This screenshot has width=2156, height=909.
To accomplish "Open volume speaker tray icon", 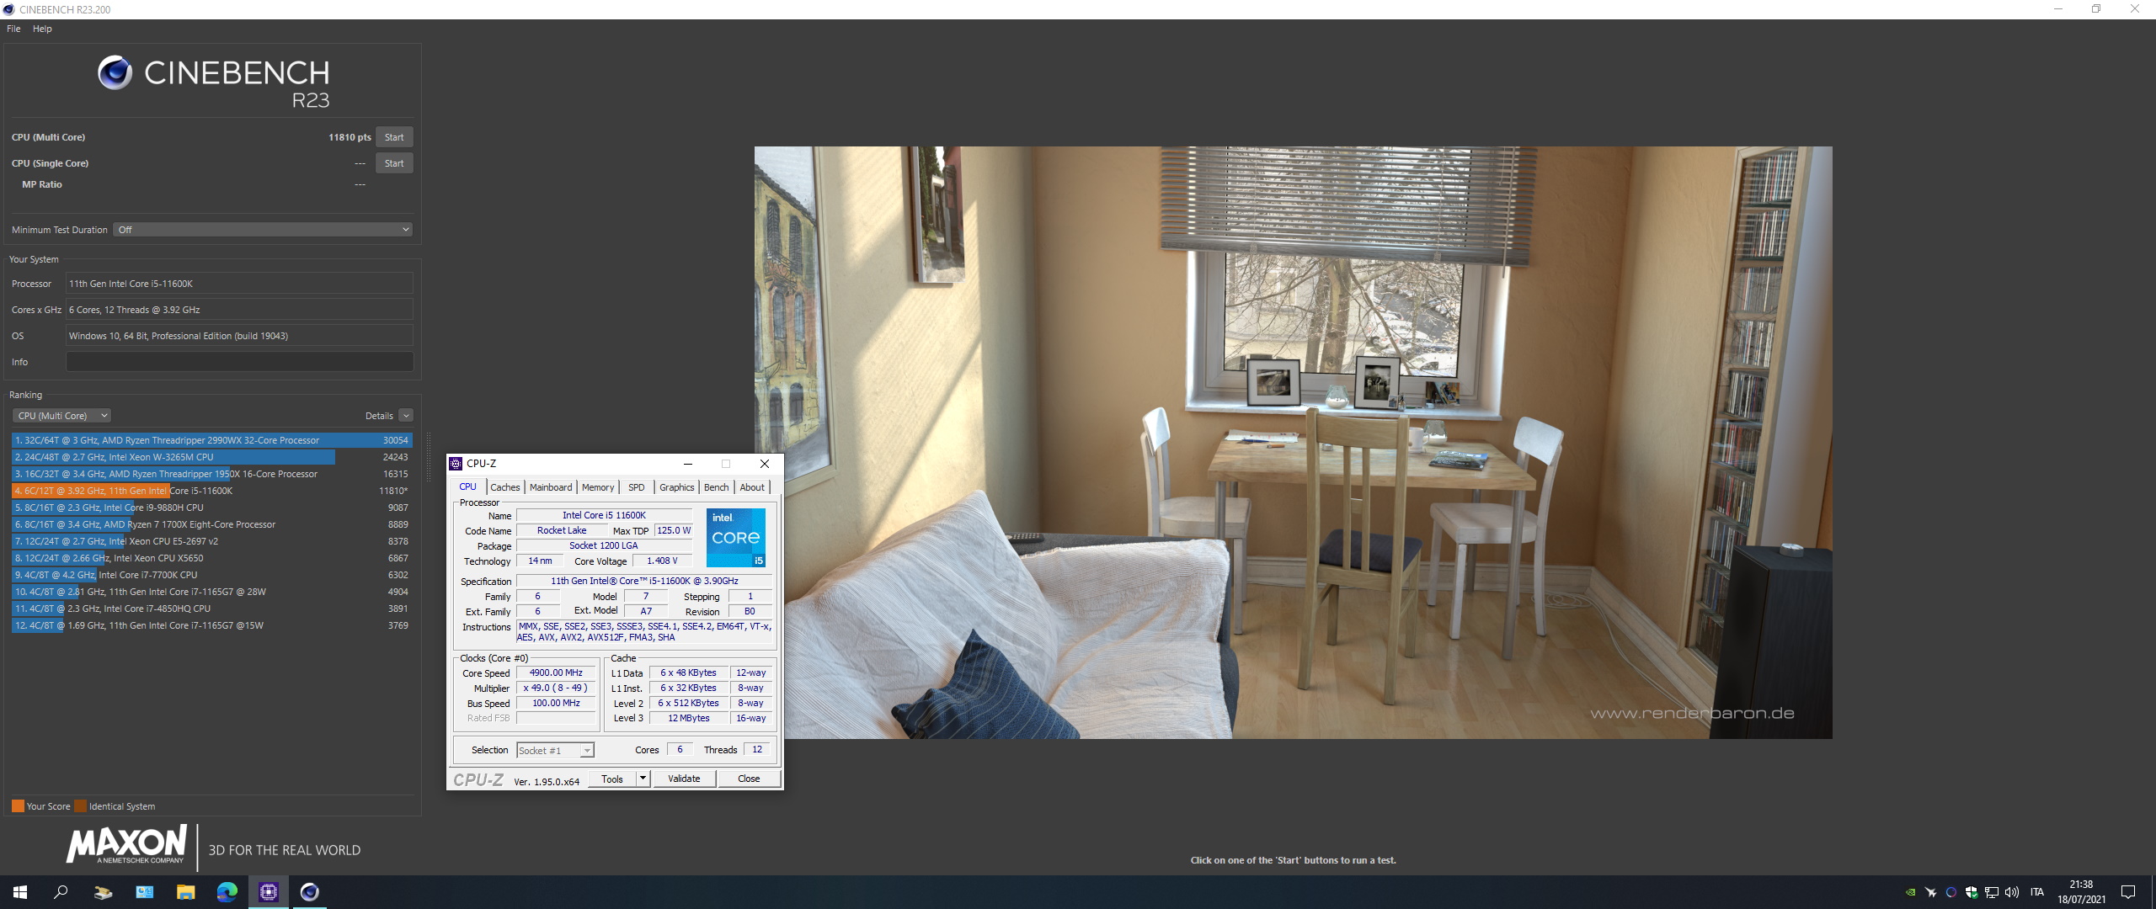I will pyautogui.click(x=2012, y=892).
